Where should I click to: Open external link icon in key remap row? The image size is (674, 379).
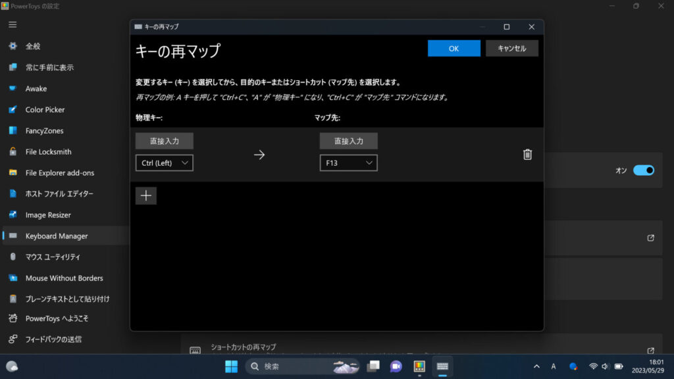pos(651,238)
